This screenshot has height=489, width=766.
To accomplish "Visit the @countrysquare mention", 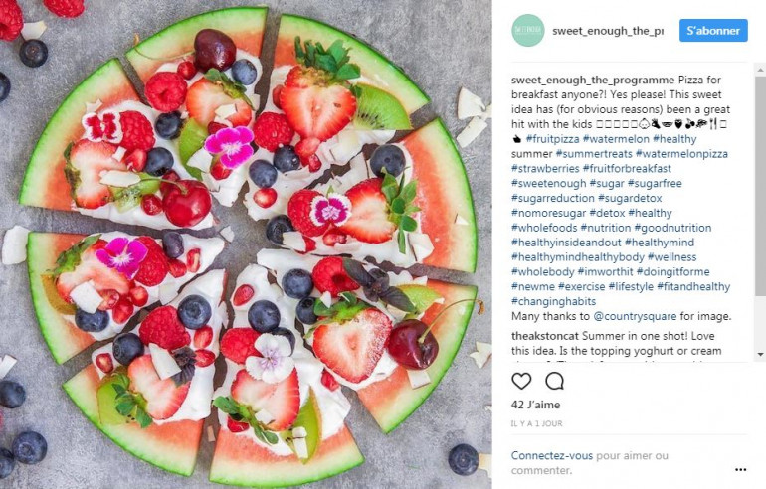I will coord(635,316).
